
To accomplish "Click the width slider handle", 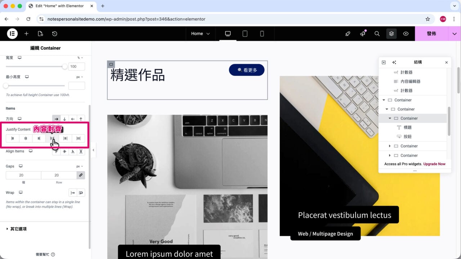I will pyautogui.click(x=65, y=67).
